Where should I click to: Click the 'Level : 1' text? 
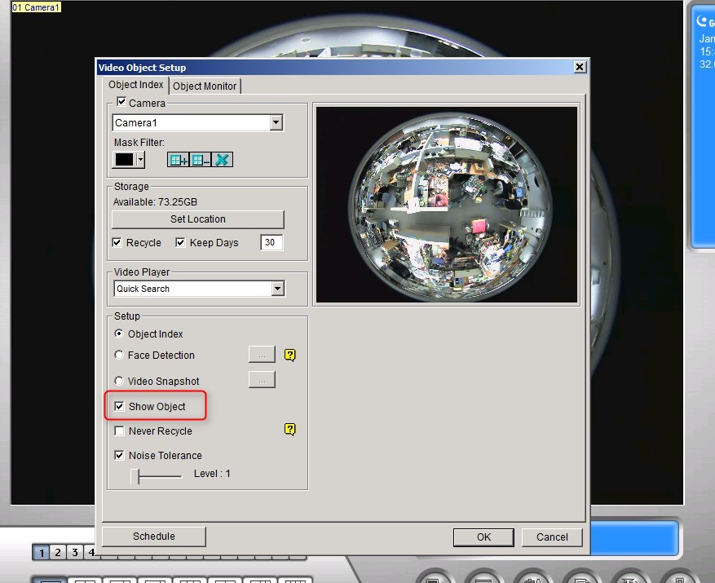pos(212,474)
